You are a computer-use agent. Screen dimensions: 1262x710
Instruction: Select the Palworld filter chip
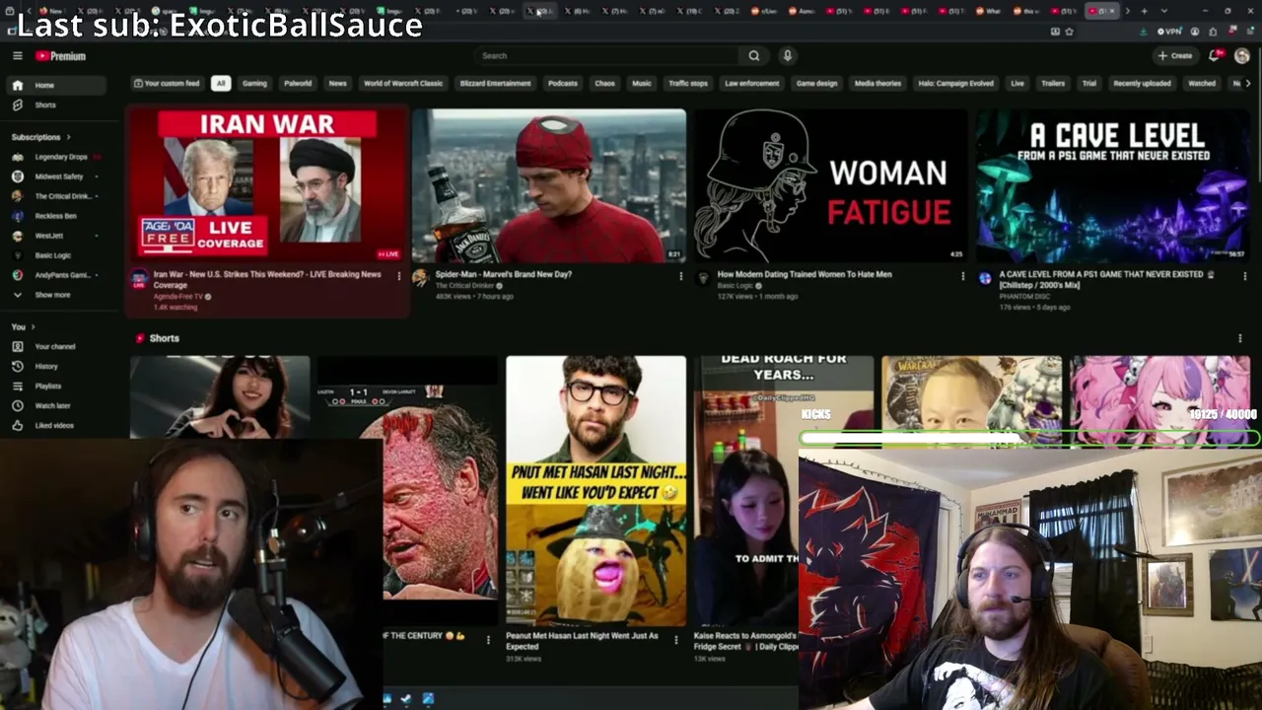click(298, 84)
